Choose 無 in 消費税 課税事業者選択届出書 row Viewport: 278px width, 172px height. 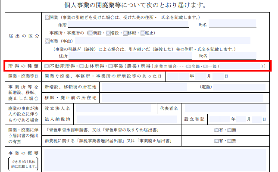pos(229,141)
